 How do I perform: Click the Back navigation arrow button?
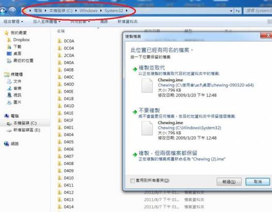(3, 11)
